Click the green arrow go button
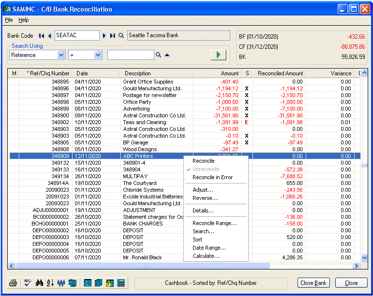The image size is (373, 296). click(x=218, y=55)
